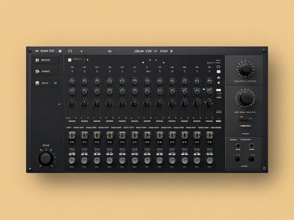294x220 pixels.
Task: Toggle the lit square button on channel 5
Action: tap(122, 135)
